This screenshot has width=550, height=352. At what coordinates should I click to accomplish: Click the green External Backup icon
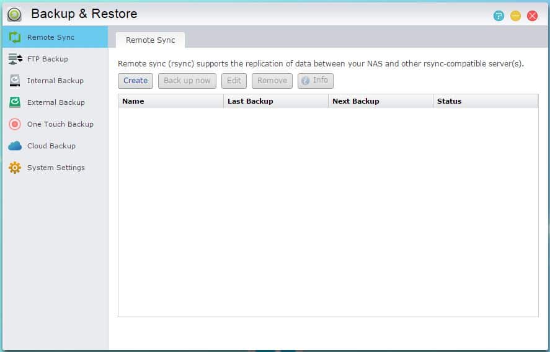(15, 102)
